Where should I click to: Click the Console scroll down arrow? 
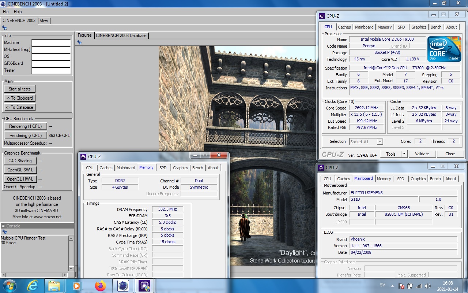71,268
